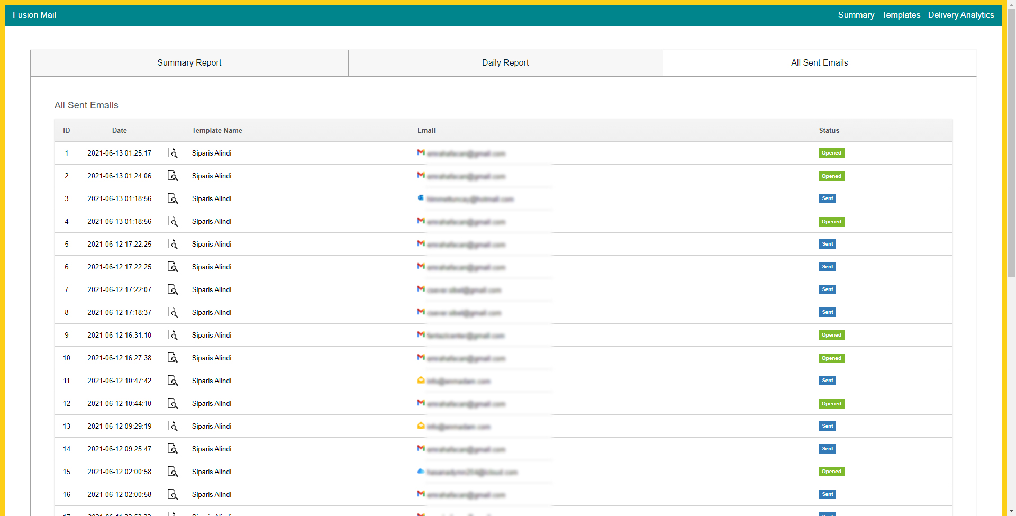Go to Fusion Mail home link
Image resolution: width=1016 pixels, height=516 pixels.
[x=34, y=15]
